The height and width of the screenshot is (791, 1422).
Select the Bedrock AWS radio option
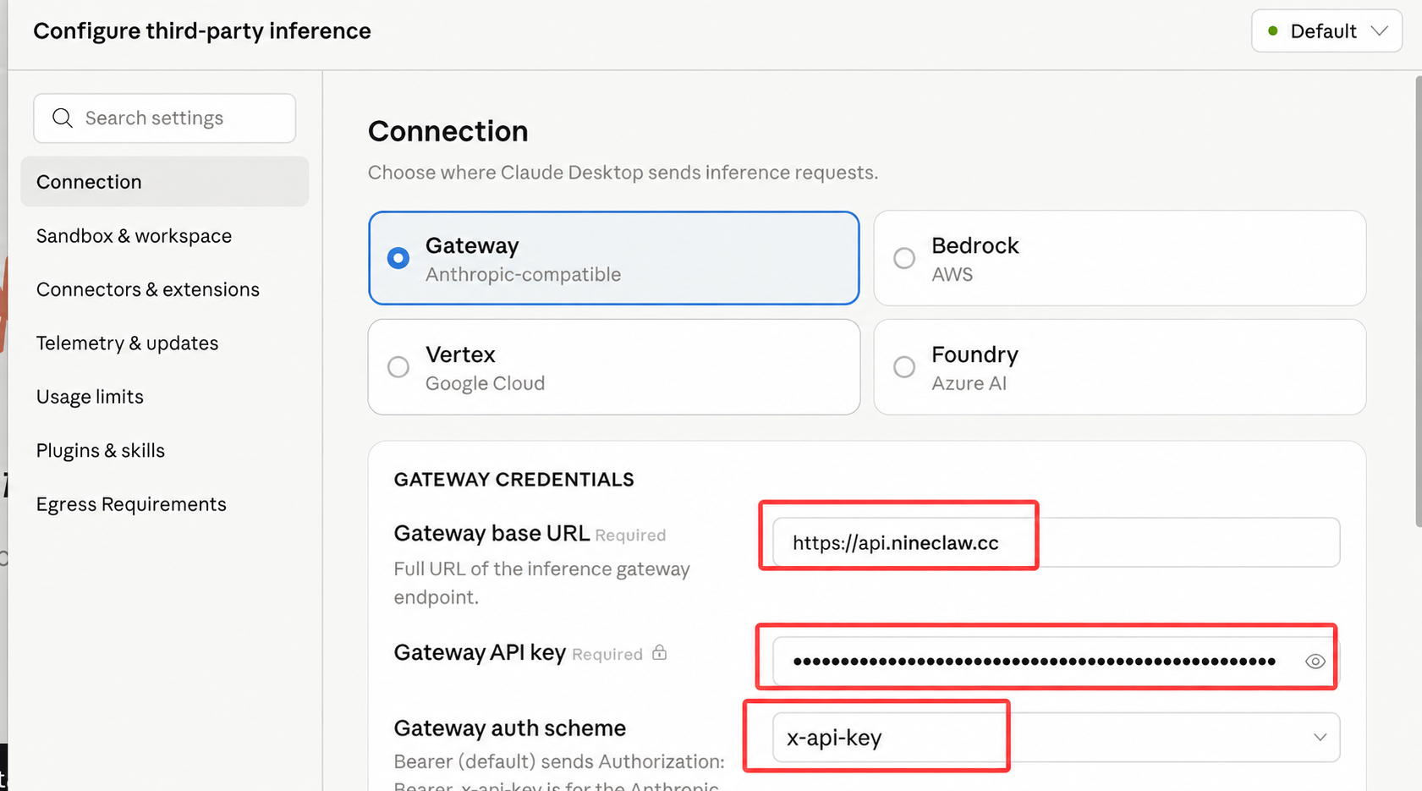click(1119, 258)
